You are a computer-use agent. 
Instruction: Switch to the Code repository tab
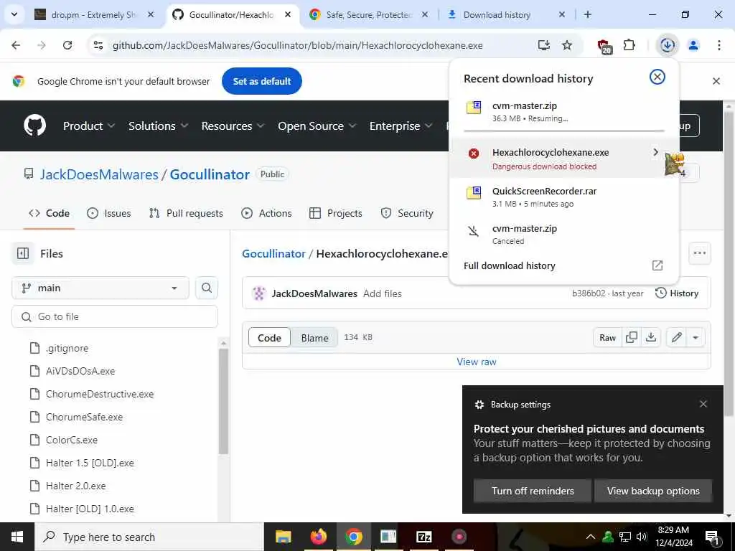coord(50,213)
